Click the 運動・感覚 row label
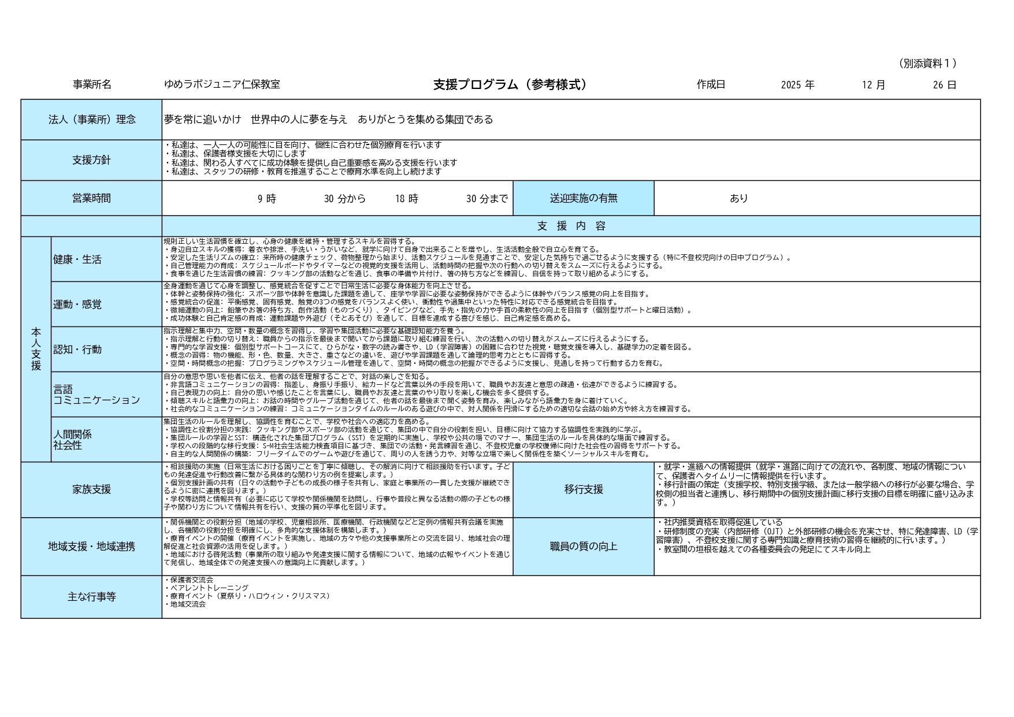The width and height of the screenshot is (1014, 717). tap(77, 304)
